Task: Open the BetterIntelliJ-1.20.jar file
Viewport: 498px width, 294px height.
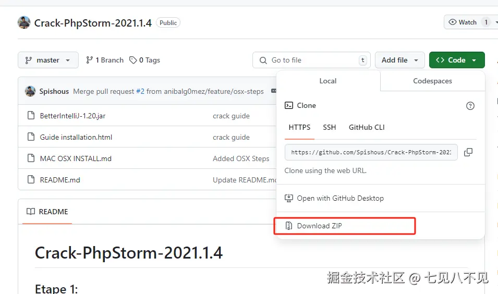Action: [72, 116]
